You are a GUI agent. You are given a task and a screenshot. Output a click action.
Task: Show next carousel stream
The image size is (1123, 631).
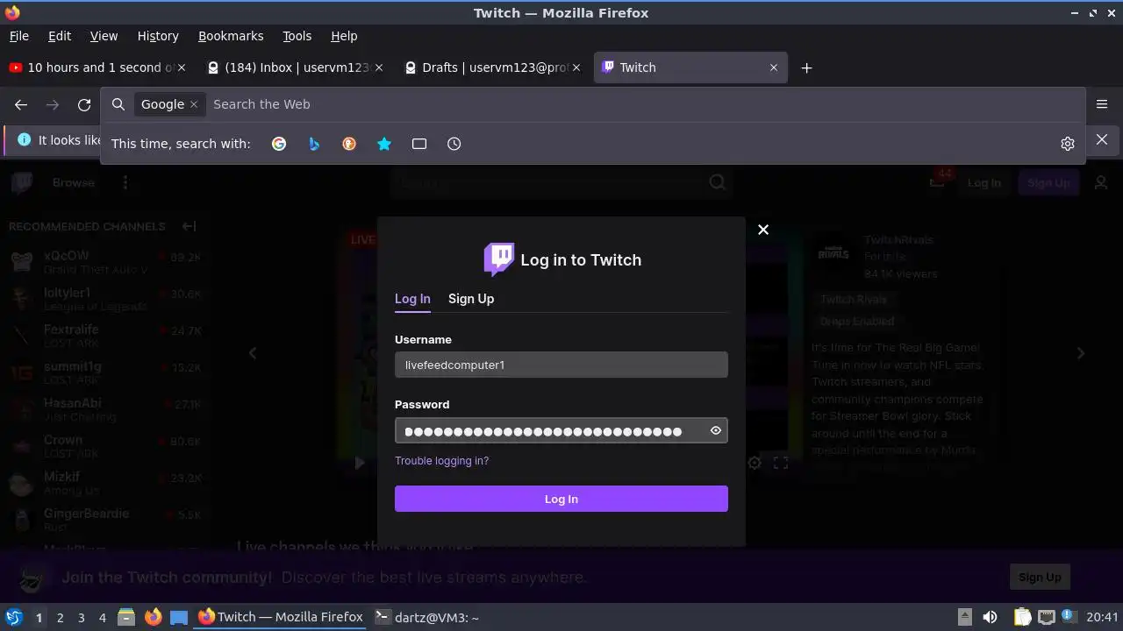(1081, 353)
